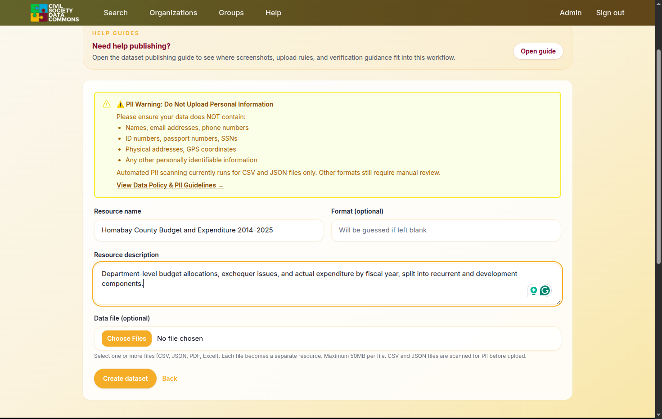Click the Grammarly icon in description box
The height and width of the screenshot is (419, 662).
(x=545, y=290)
